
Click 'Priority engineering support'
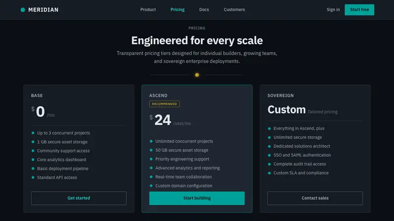pos(182,159)
